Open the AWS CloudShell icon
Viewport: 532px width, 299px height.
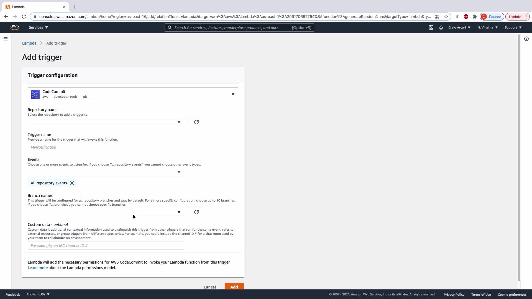click(431, 27)
